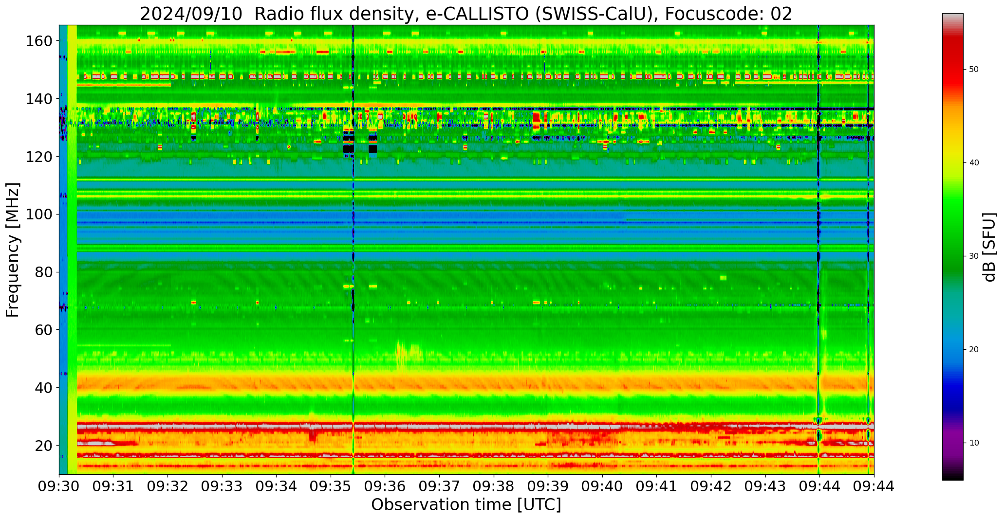Click the 60 frequency tick label
Viewport: 1004px width, 519px height.
[43, 330]
